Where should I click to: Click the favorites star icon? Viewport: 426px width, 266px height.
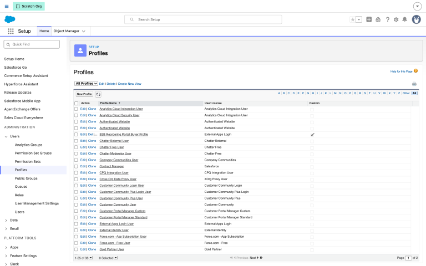pos(353,19)
